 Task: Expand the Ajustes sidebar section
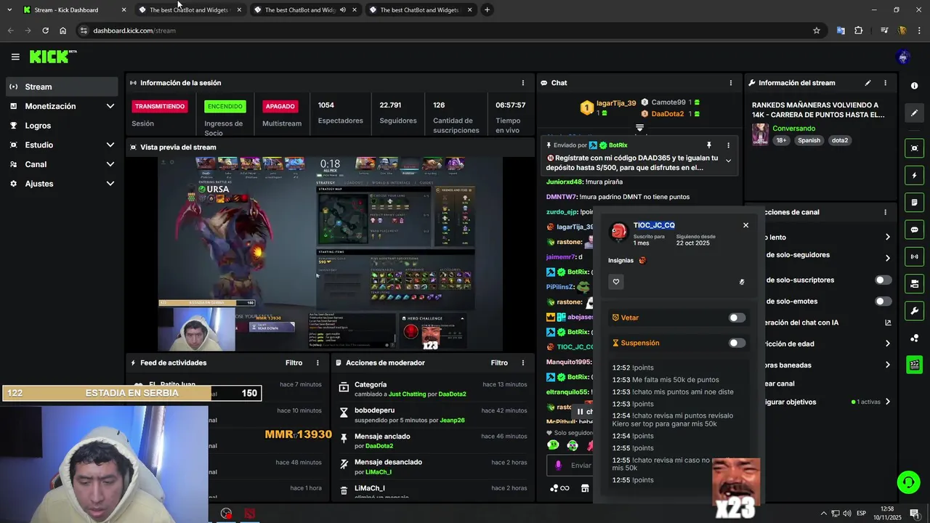pos(110,184)
